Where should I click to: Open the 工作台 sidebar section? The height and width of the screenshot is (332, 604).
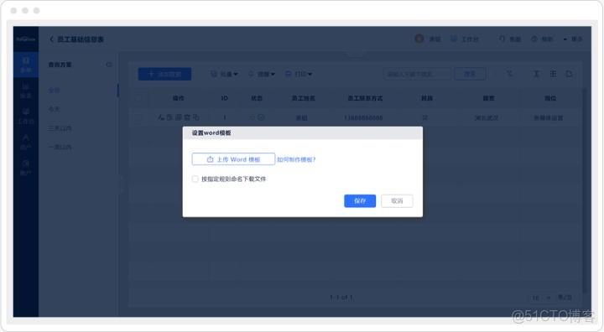(x=26, y=117)
